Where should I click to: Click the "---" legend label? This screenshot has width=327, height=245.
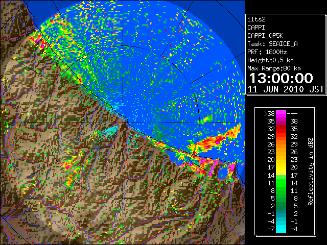[x=292, y=113]
